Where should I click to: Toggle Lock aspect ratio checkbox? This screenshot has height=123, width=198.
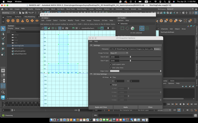coord(111,64)
